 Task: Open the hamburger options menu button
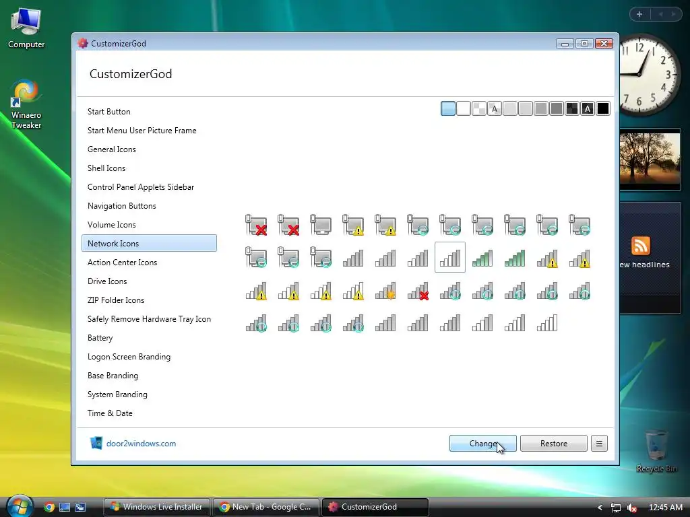pos(599,444)
